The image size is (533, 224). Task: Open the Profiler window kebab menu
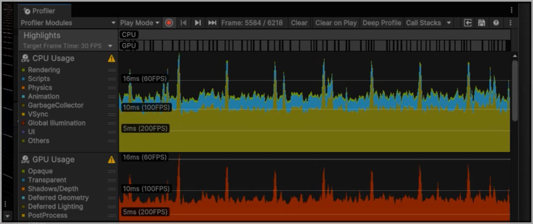[511, 10]
